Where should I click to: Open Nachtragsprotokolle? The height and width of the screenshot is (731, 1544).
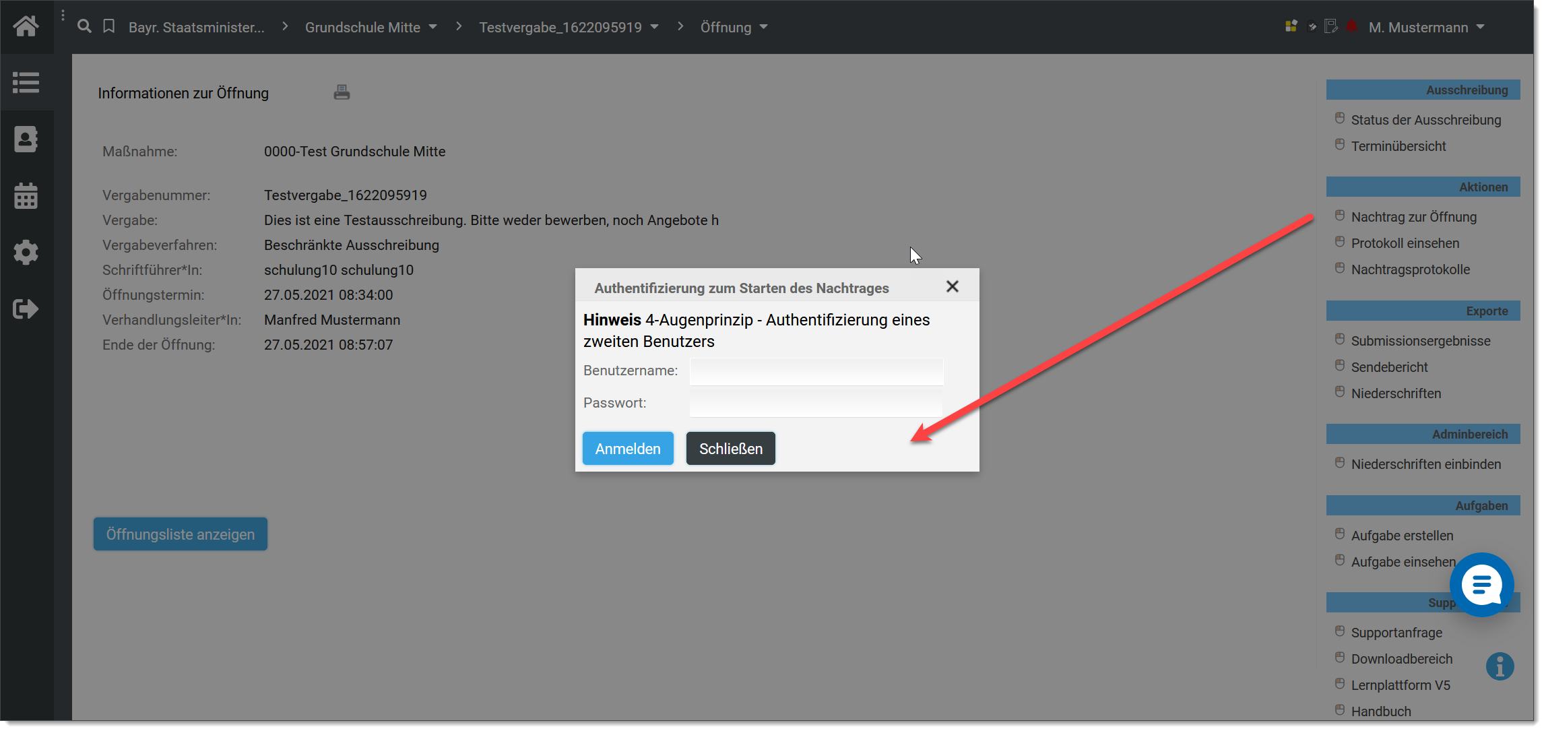coord(1410,269)
